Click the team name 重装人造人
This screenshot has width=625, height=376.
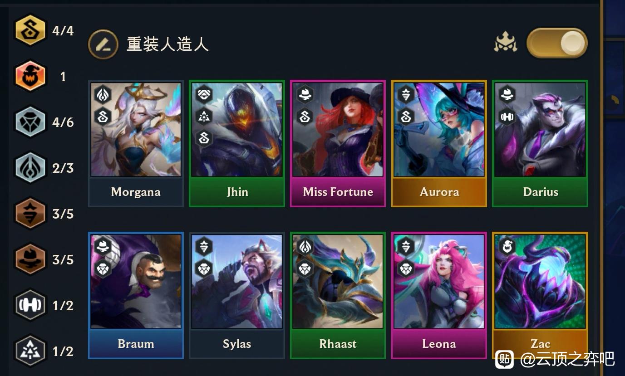click(167, 44)
